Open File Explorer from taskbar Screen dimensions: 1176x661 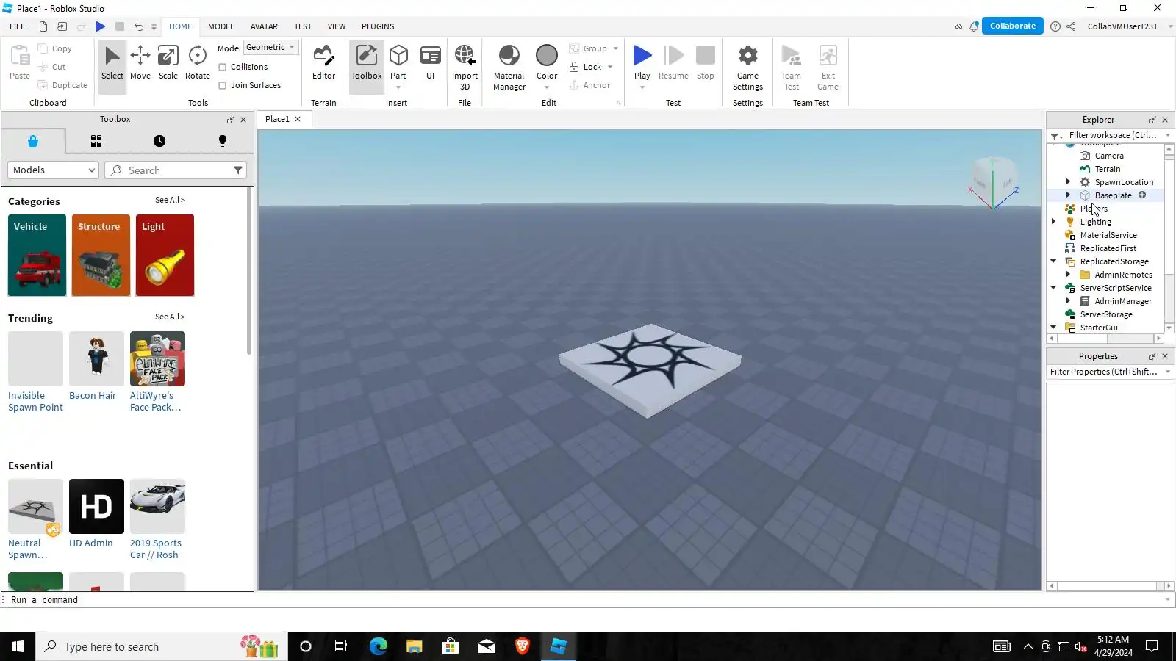[x=414, y=646]
